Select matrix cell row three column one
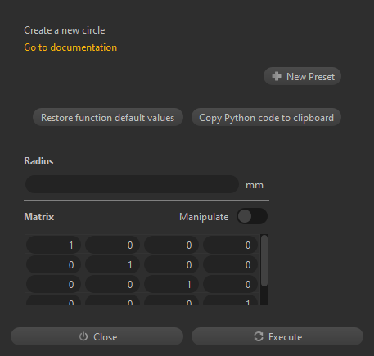 pos(53,284)
